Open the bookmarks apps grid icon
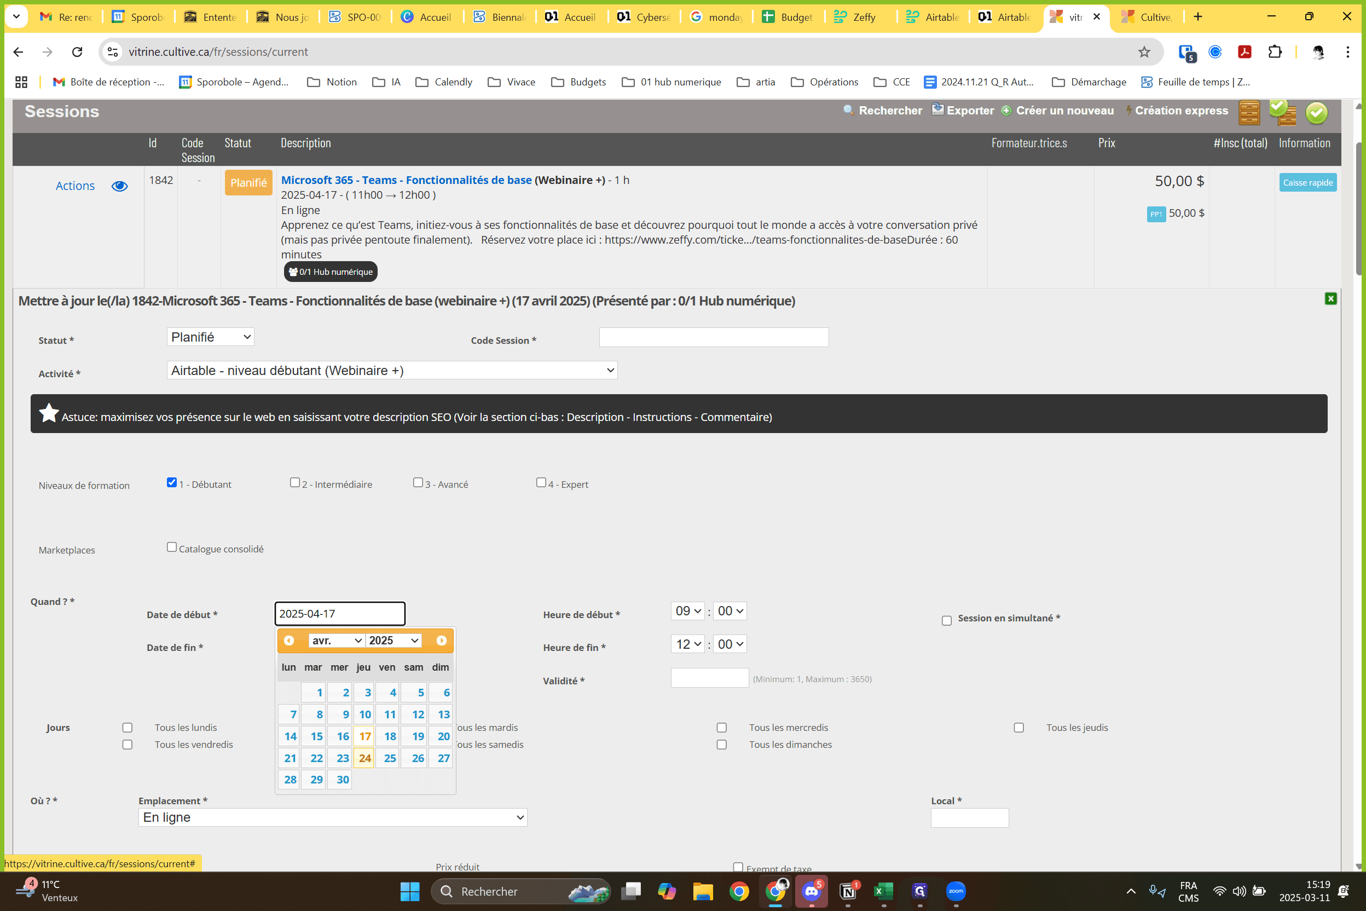The height and width of the screenshot is (911, 1366). (x=21, y=82)
